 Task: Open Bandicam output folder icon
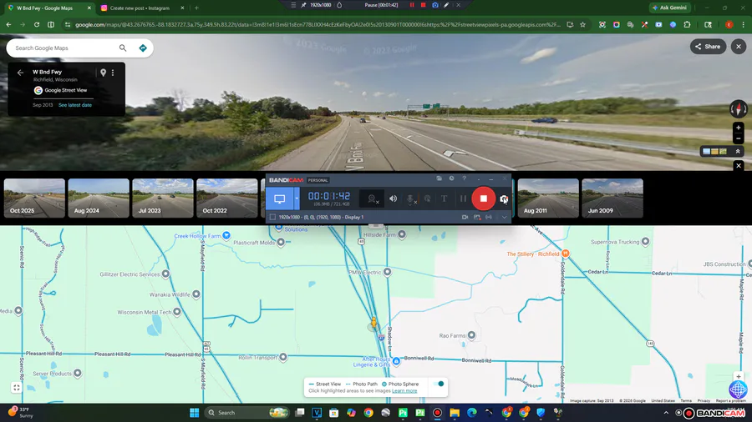point(439,178)
